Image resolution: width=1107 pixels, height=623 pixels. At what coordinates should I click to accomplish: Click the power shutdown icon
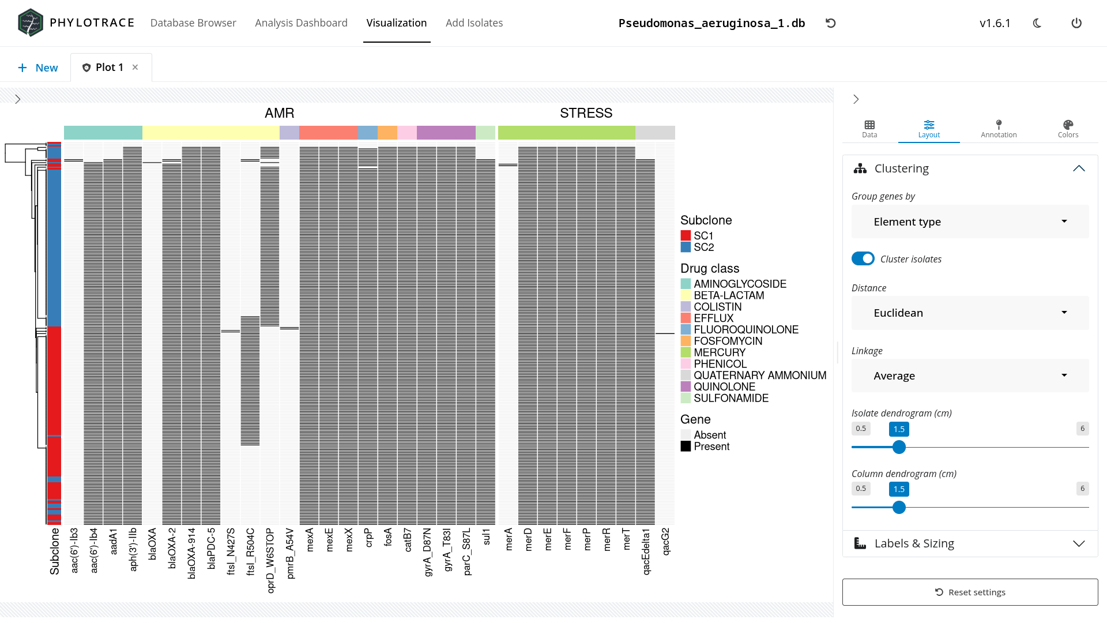click(1076, 23)
